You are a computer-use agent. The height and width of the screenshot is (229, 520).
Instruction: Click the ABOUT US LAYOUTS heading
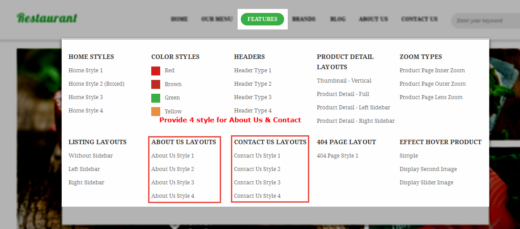(184, 142)
